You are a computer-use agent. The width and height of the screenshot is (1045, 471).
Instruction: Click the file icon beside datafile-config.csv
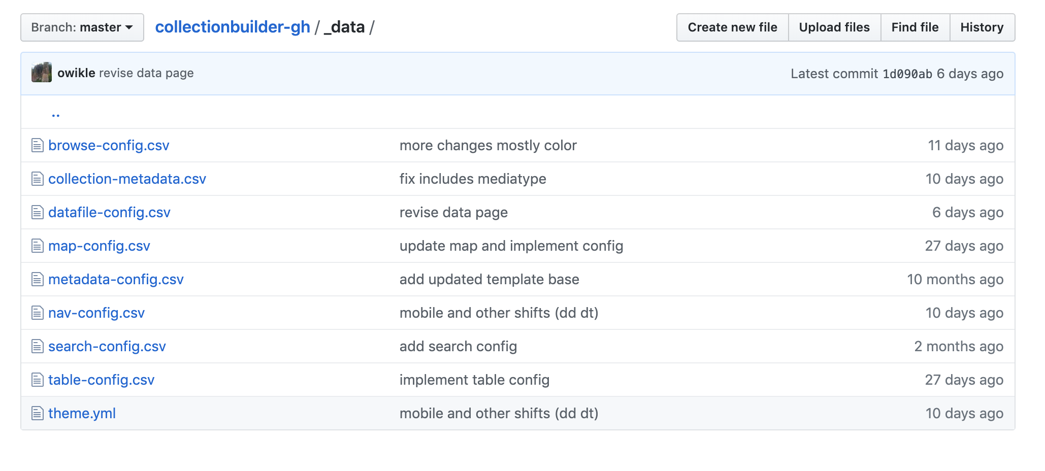pyautogui.click(x=37, y=212)
